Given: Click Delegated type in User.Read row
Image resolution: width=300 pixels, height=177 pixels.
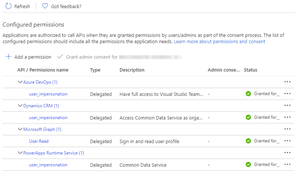Looking at the screenshot, I should pos(101,142).
